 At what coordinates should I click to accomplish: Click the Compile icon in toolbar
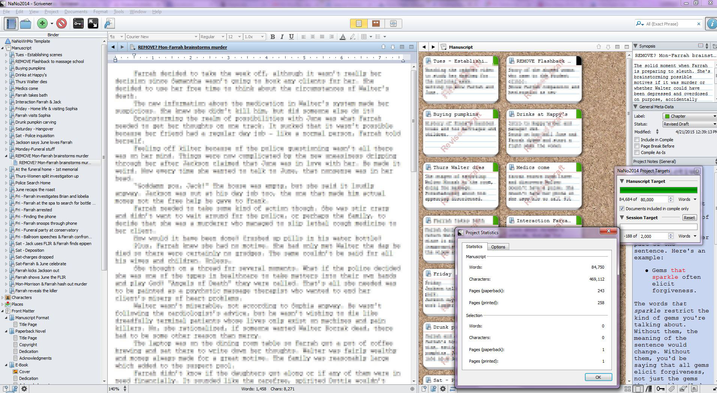(109, 24)
